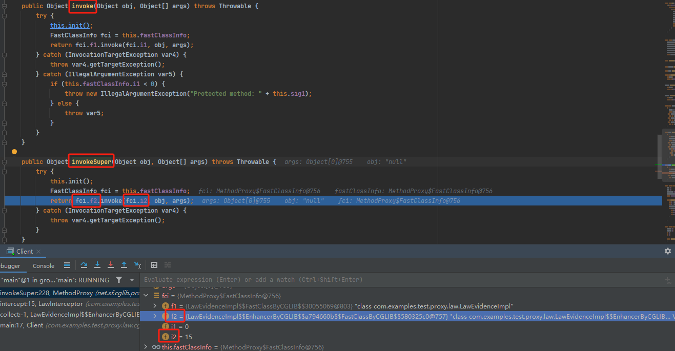The height and width of the screenshot is (351, 675).
Task: Click the highlighted invokeSuper method name
Action: tap(91, 162)
